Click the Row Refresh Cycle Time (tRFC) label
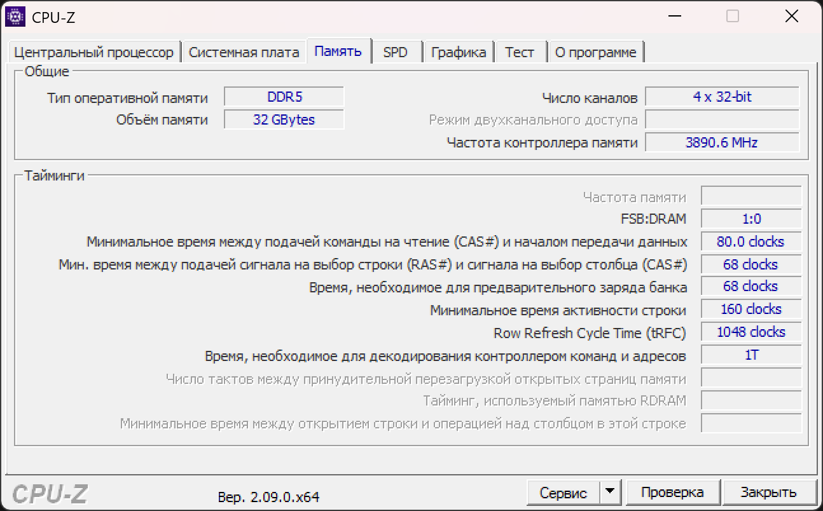 tap(590, 333)
